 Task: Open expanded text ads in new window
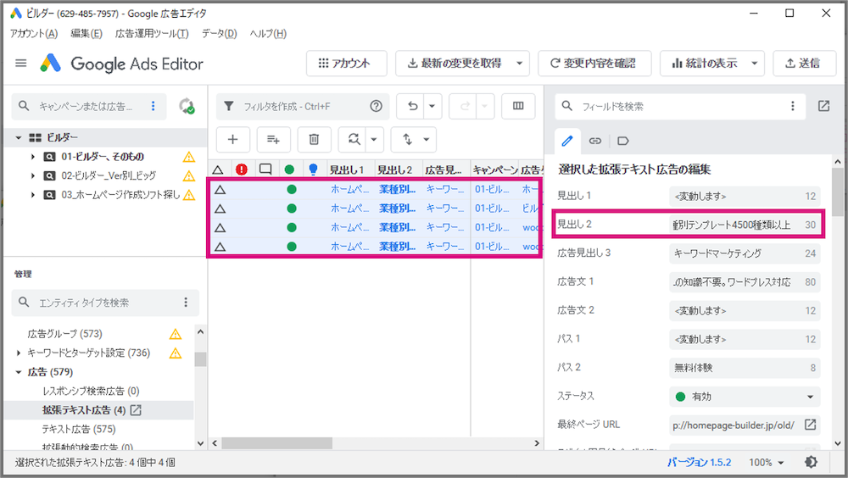coord(137,410)
